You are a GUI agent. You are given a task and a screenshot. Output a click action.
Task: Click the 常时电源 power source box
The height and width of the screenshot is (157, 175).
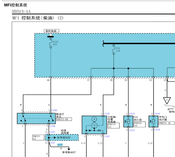click(51, 31)
